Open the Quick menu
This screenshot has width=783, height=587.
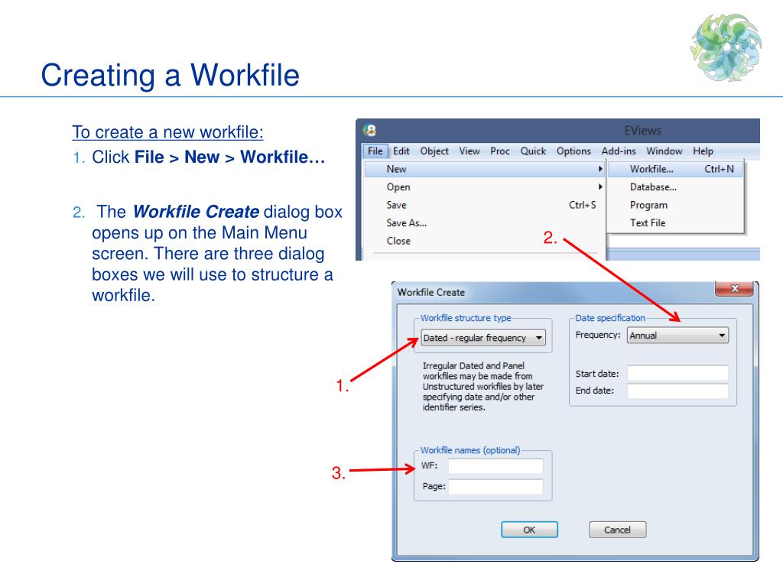click(533, 151)
